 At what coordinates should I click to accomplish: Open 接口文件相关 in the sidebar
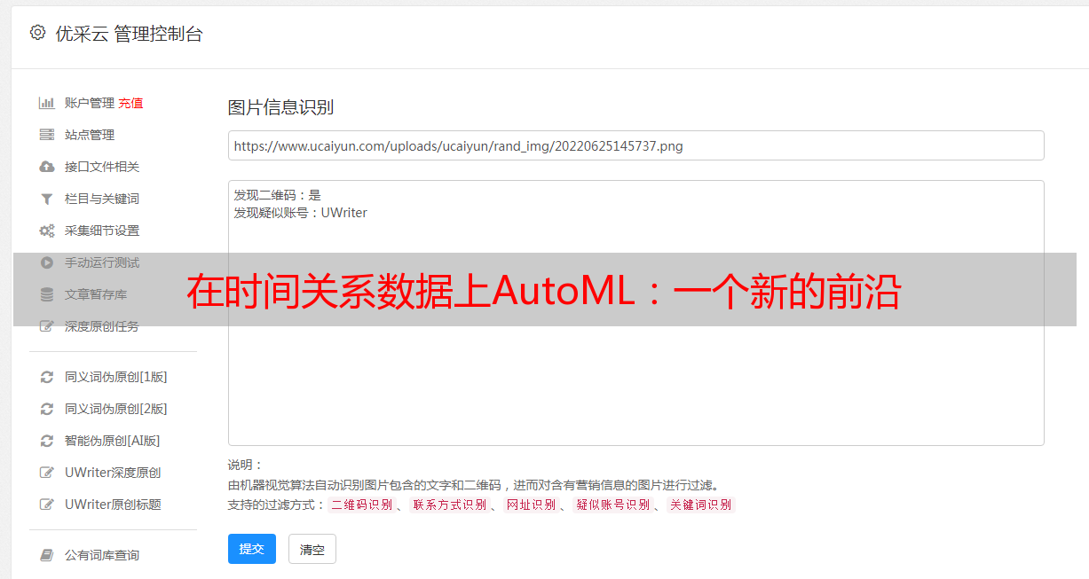pyautogui.click(x=102, y=167)
